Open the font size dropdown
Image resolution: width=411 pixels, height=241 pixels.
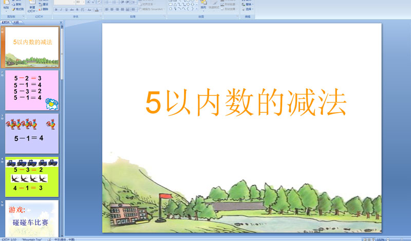tap(84, 2)
